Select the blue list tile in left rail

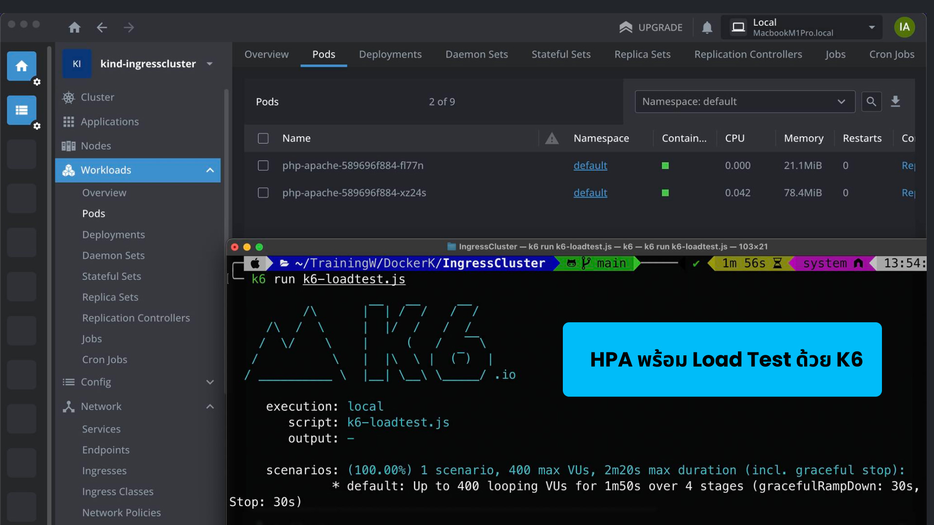pos(21,110)
